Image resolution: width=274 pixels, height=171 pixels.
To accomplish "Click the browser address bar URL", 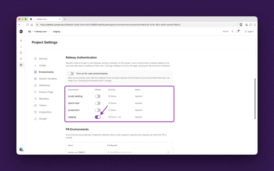I will (110, 25).
